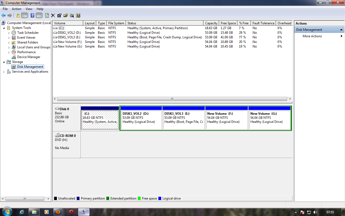Click the Properties toolbar icon

pos(59,16)
